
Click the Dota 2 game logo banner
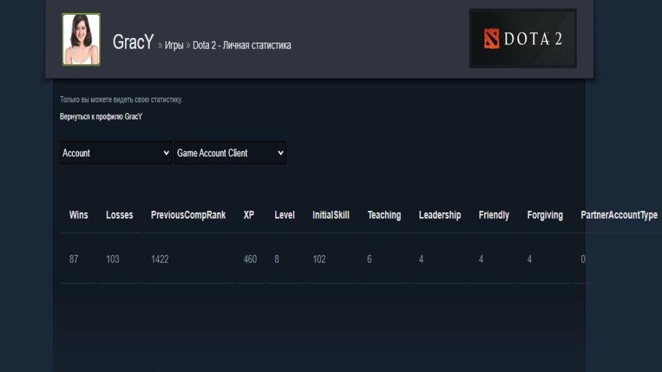[523, 39]
